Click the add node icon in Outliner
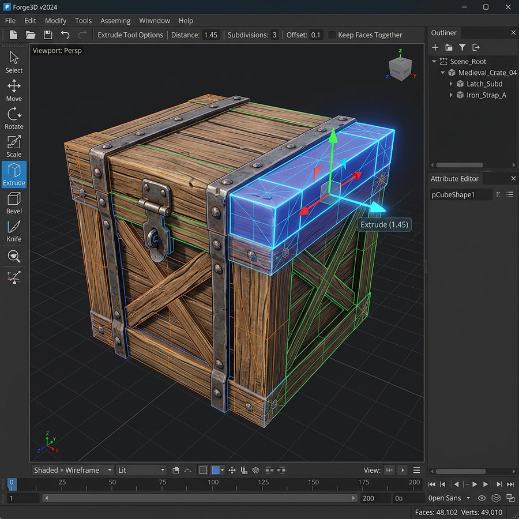This screenshot has width=519, height=519. tap(434, 47)
